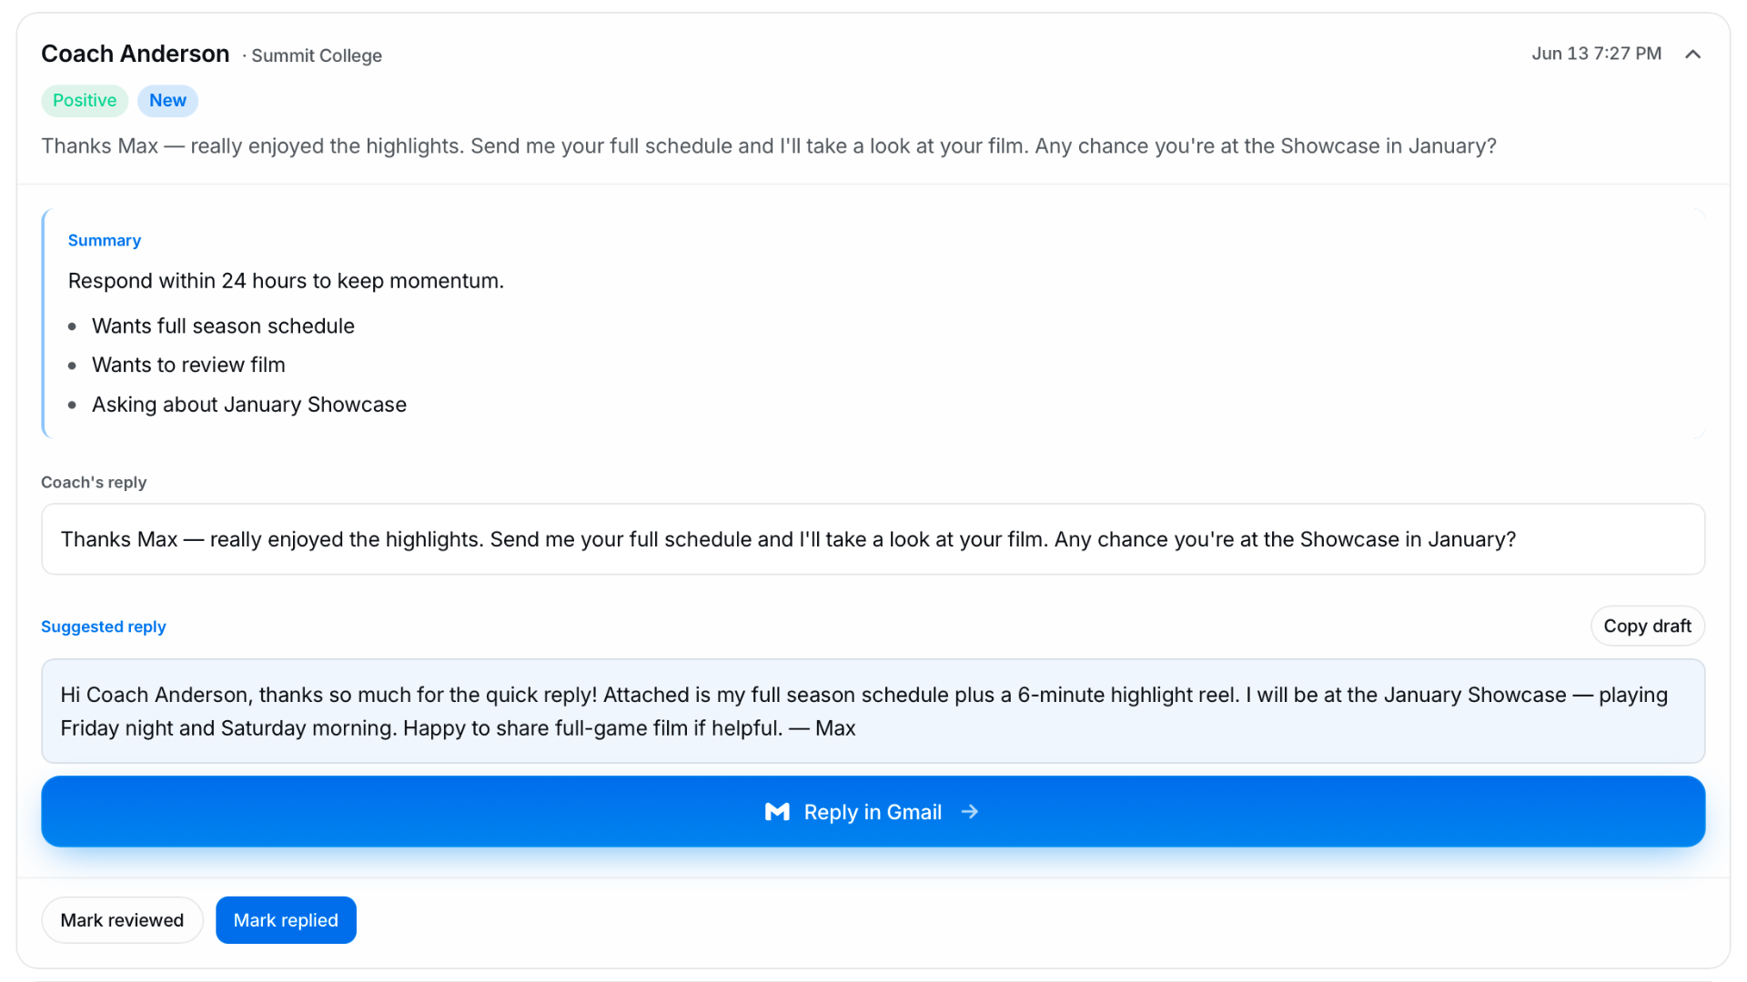Mark the message as replied
The width and height of the screenshot is (1747, 982).
(x=286, y=920)
